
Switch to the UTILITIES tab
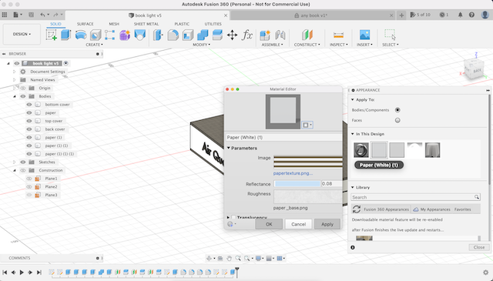[213, 24]
